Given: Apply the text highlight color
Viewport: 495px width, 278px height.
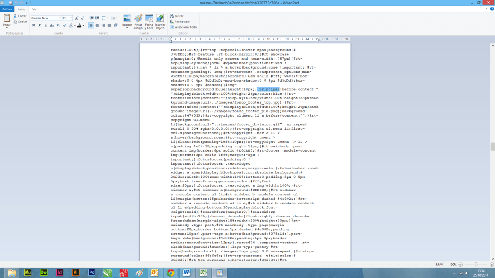Looking at the screenshot, I should (71, 26).
